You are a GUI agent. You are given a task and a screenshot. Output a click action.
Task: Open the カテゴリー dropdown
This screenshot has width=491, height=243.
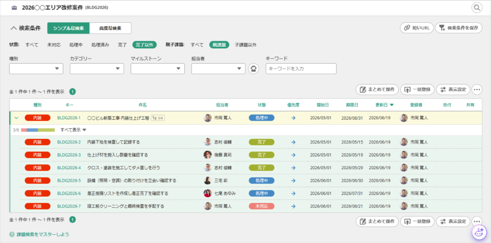tap(97, 69)
